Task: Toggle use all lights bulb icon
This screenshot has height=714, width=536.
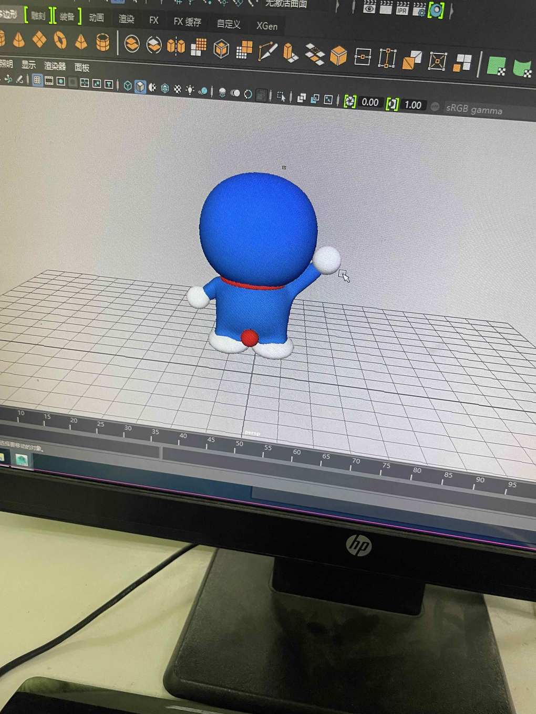Action: [190, 90]
